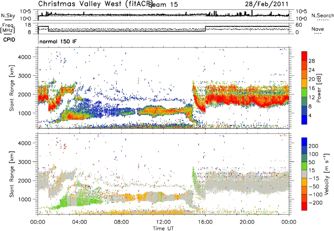Click the velocity colorbar blue segment near 200
Viewport: 334px width, 231px height.
pyautogui.click(x=304, y=142)
